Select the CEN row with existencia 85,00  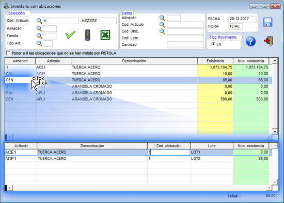tap(138, 80)
